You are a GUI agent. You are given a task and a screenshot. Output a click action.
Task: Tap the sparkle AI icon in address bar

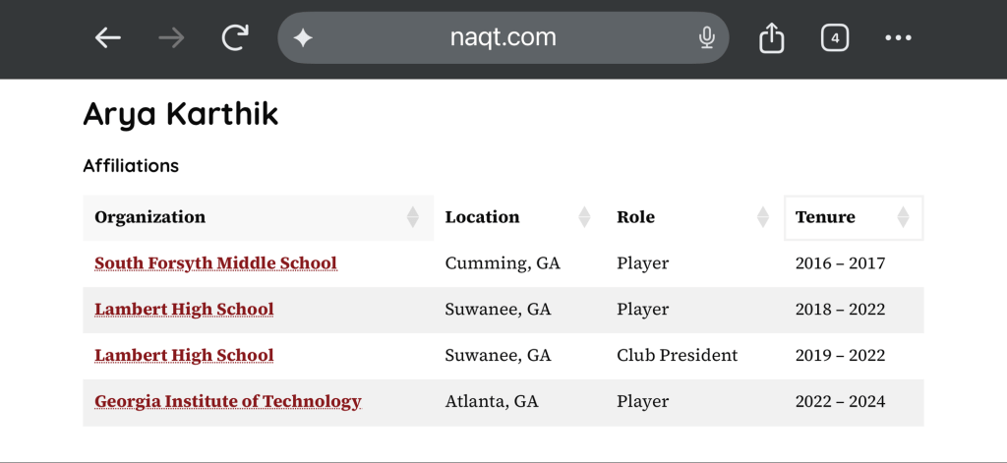pyautogui.click(x=303, y=38)
